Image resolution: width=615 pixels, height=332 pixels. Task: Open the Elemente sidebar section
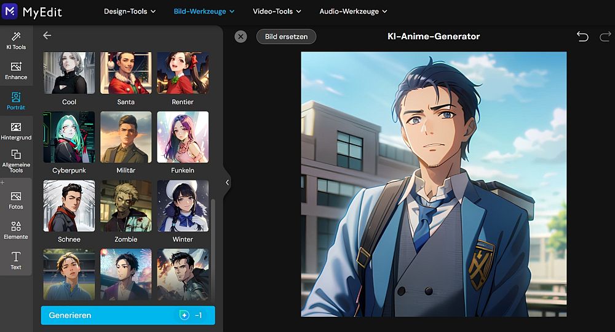16,231
